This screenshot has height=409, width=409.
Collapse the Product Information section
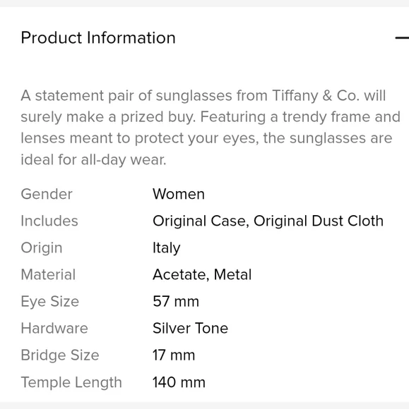tap(402, 38)
